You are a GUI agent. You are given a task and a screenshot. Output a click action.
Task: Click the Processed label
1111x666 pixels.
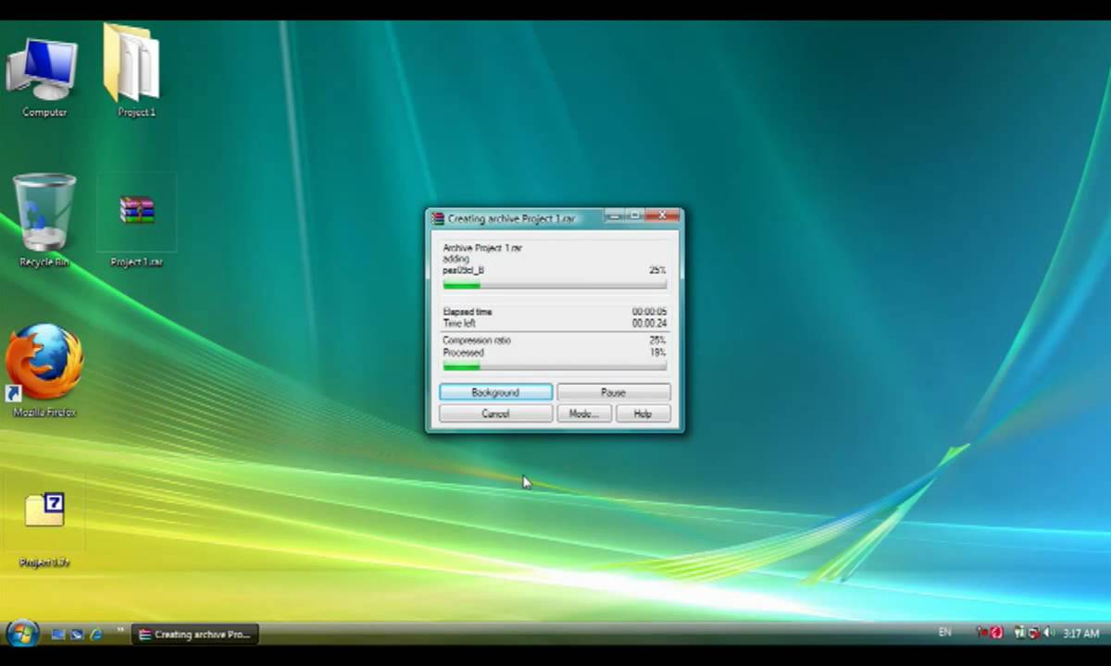point(463,352)
